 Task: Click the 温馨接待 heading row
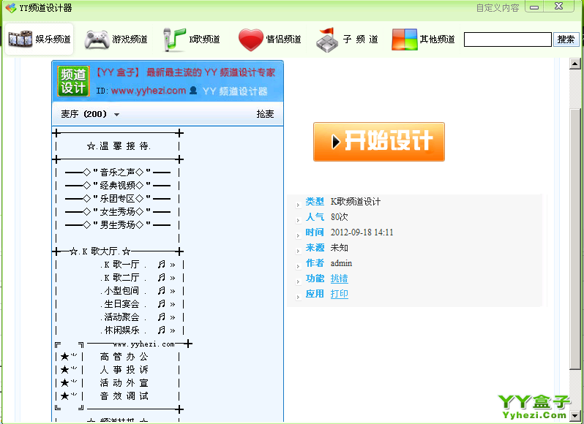(118, 146)
